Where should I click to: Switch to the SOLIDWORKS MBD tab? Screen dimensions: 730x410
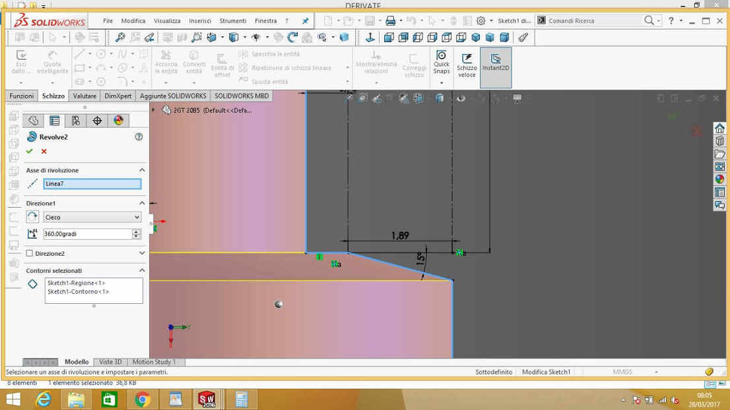[242, 96]
